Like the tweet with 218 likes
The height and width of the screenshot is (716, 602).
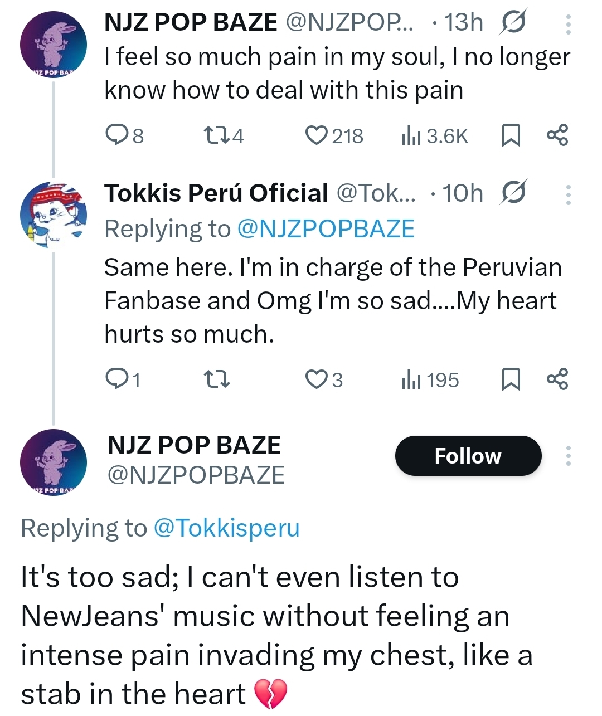coord(317,135)
